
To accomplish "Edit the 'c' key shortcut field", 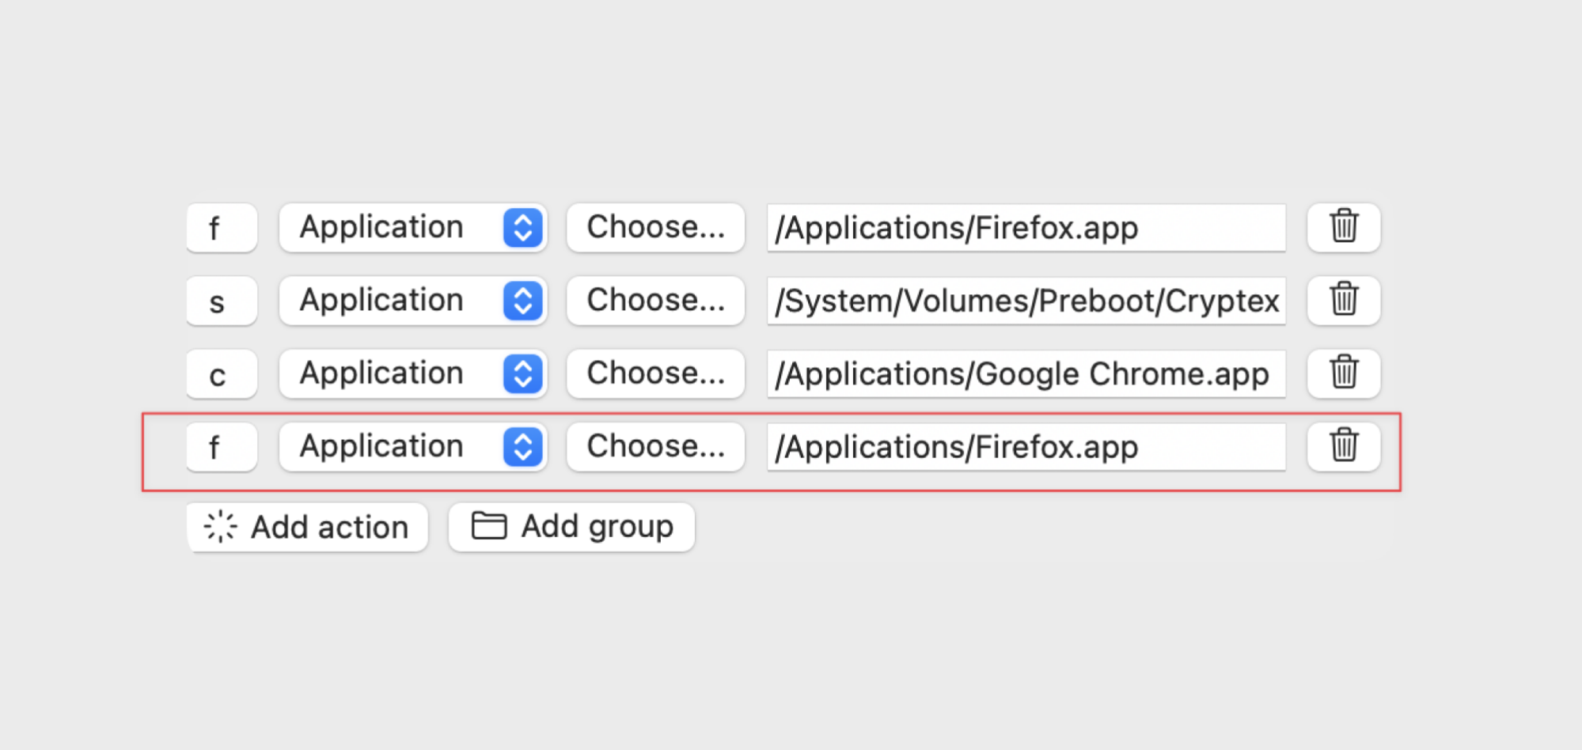I will pyautogui.click(x=222, y=373).
